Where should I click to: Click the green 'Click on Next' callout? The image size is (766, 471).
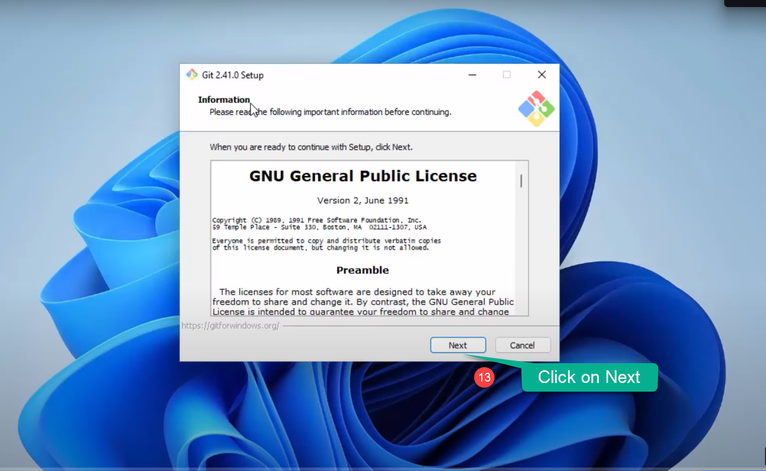[589, 377]
